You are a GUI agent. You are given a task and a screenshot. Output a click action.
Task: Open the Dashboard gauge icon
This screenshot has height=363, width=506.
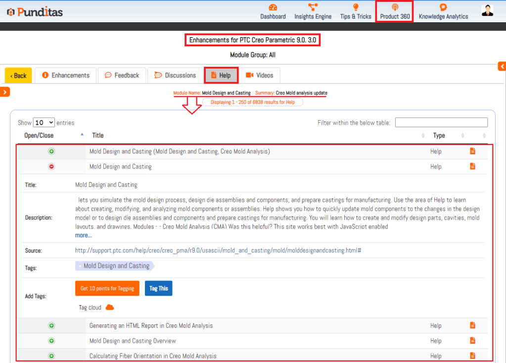(x=273, y=7)
